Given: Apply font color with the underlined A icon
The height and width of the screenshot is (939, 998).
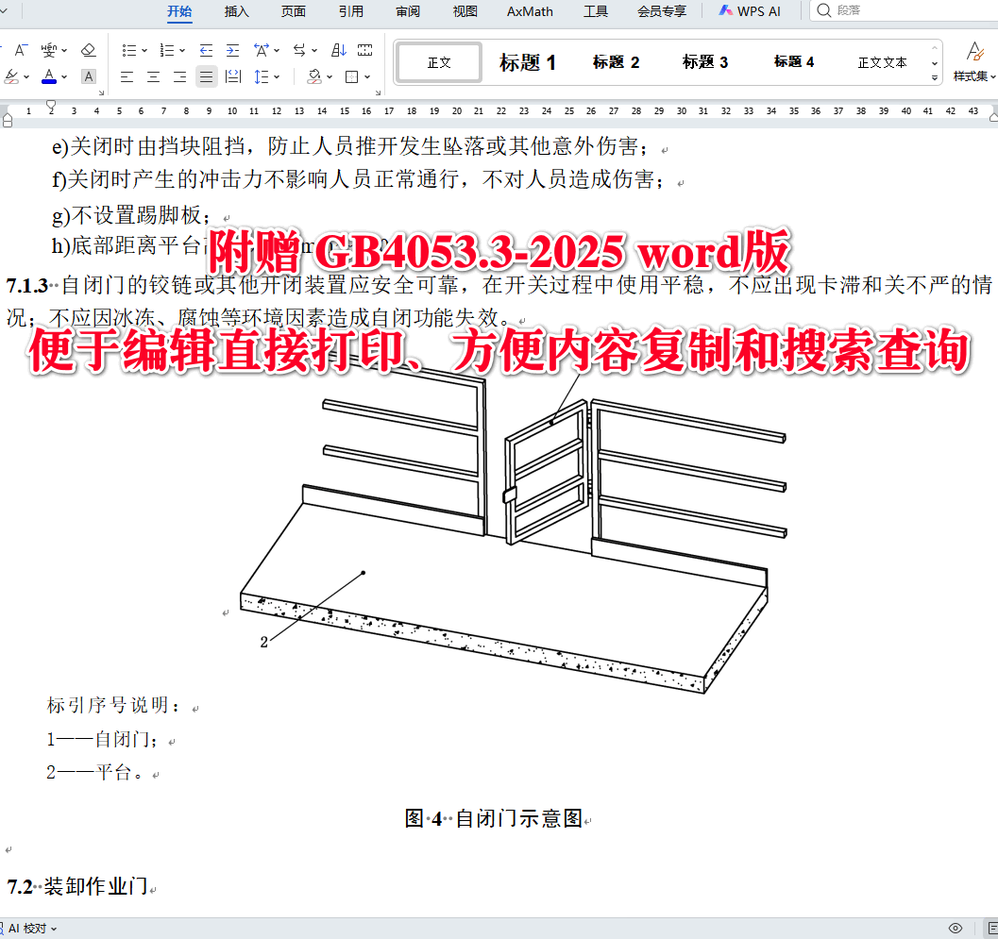Looking at the screenshot, I should point(49,75).
